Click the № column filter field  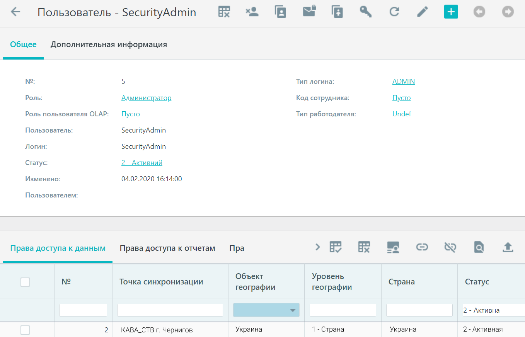click(83, 310)
